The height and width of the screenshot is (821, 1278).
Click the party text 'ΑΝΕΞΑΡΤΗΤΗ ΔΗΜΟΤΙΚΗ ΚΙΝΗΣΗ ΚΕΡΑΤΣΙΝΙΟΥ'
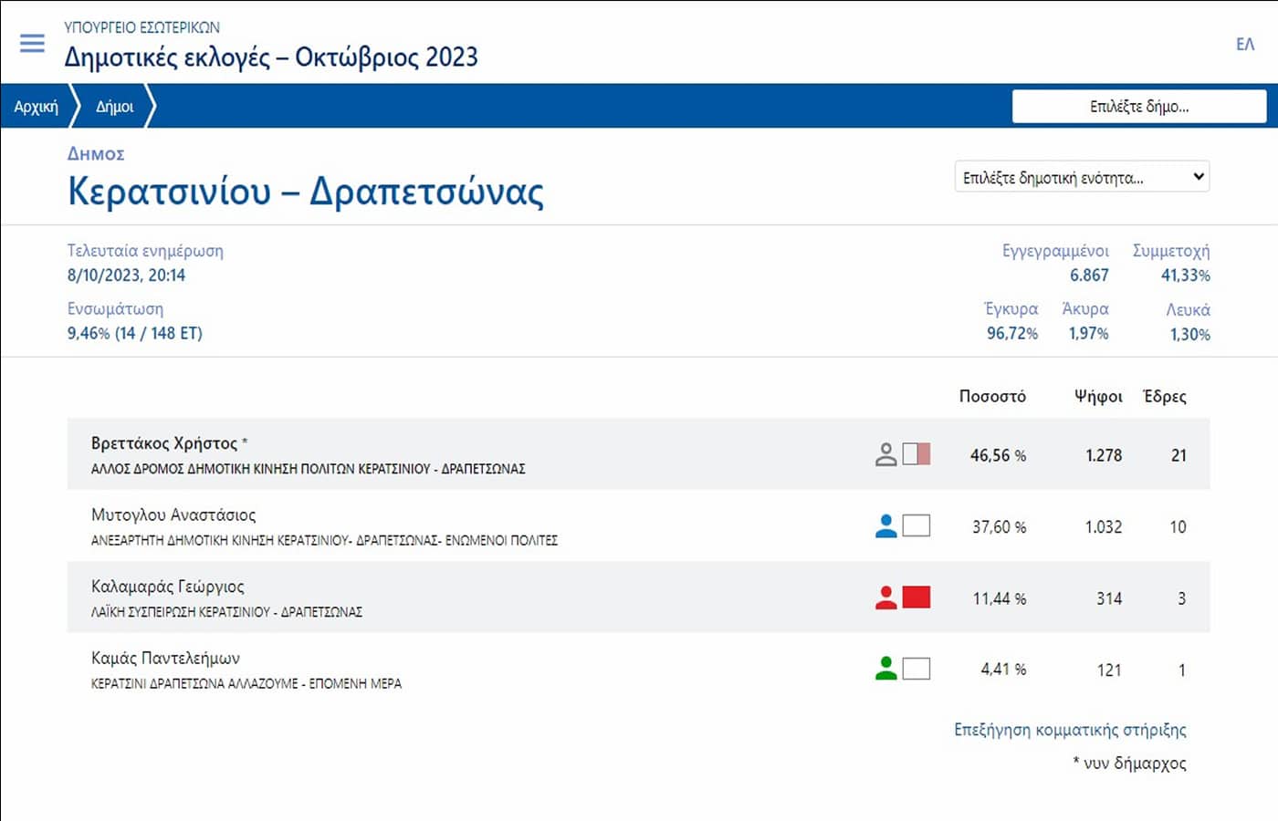[x=220, y=540]
